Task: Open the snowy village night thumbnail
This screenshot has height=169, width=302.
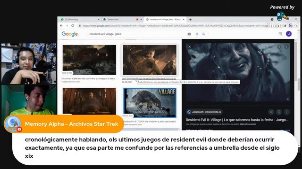Action: click(89, 60)
